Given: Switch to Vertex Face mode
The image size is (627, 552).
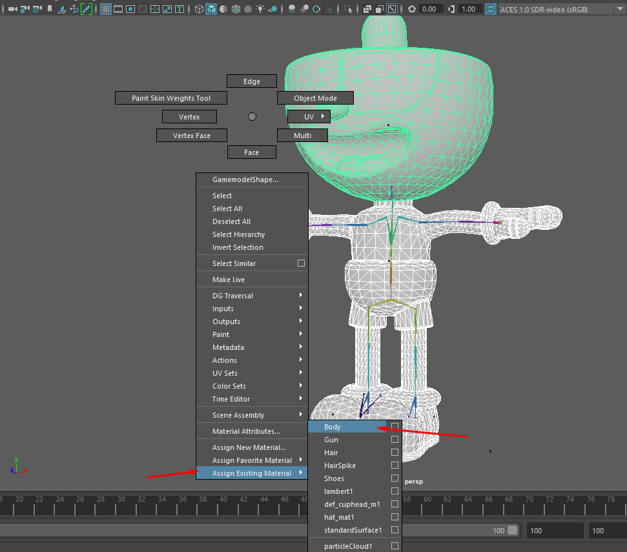Looking at the screenshot, I should 192,136.
